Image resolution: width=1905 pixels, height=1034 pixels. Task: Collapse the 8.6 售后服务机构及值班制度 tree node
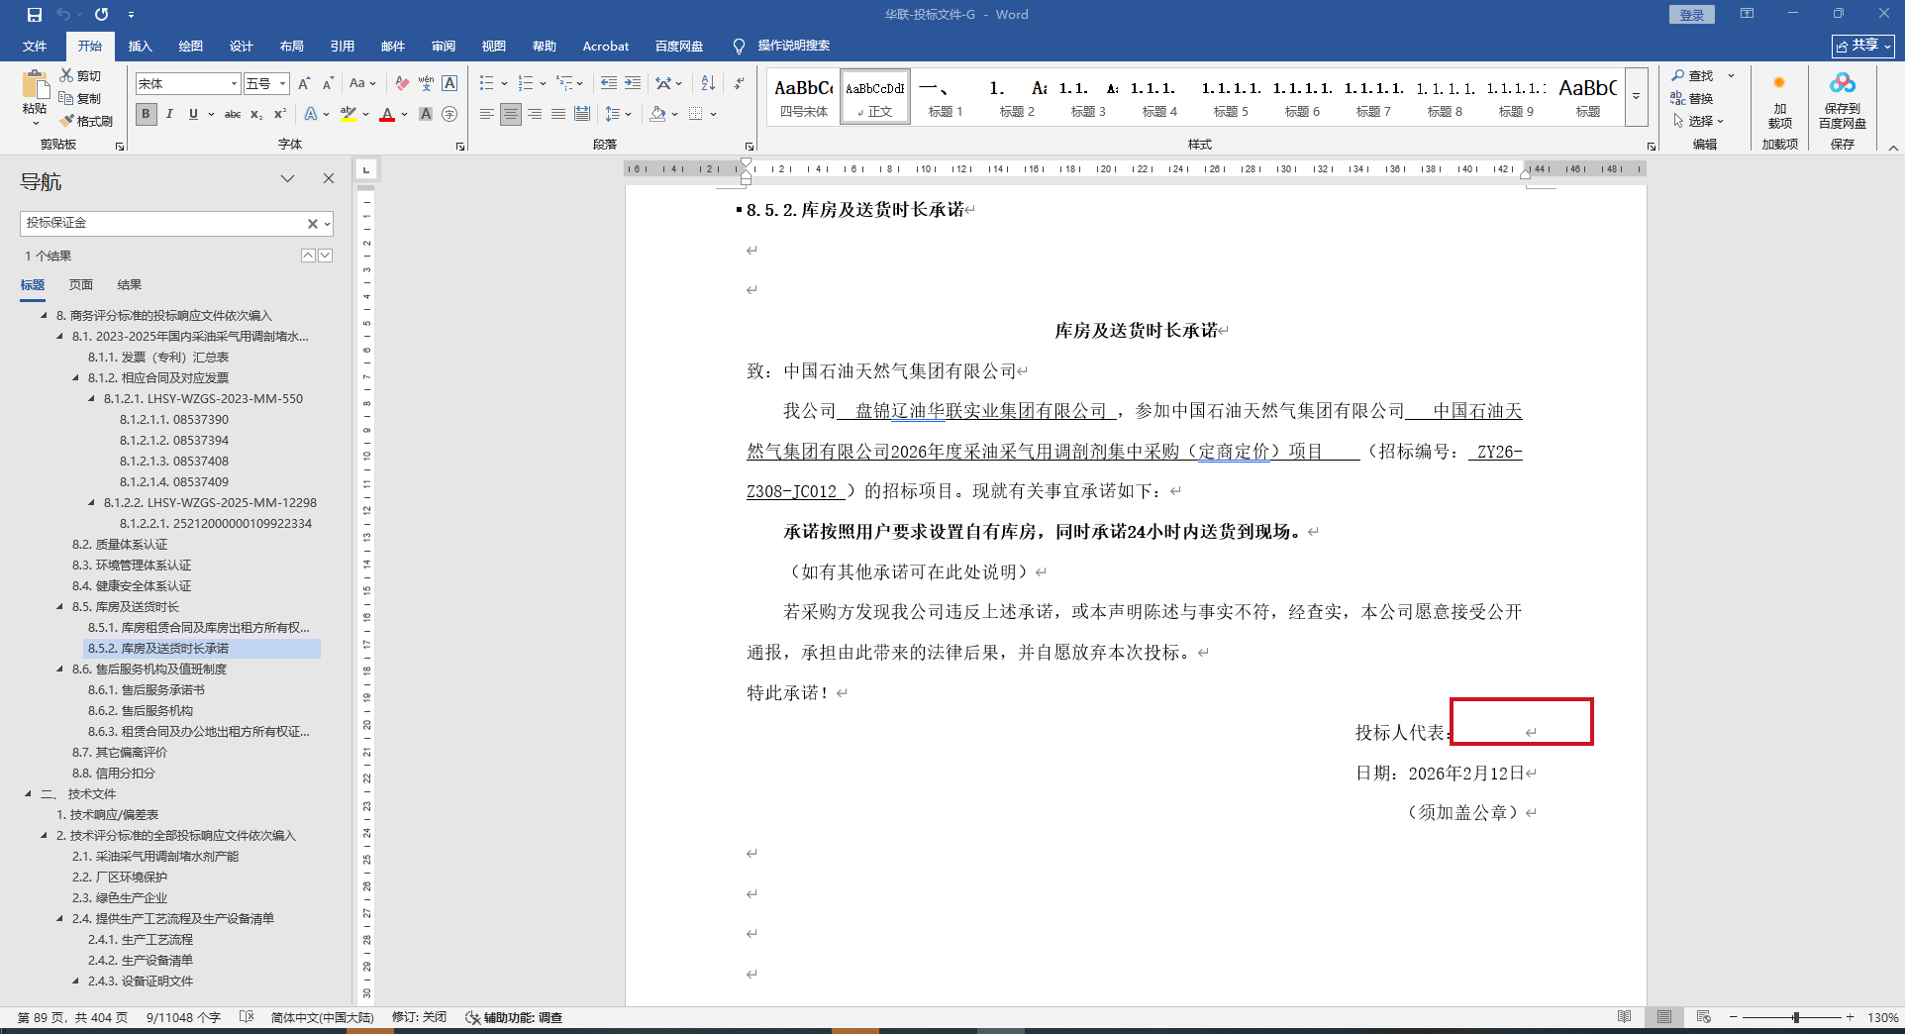[x=60, y=670]
